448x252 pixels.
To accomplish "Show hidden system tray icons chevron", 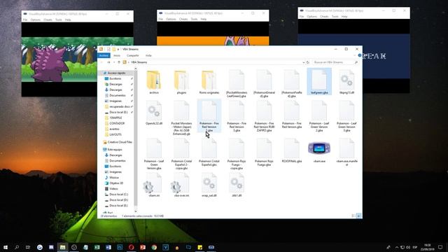I will click(x=397, y=247).
